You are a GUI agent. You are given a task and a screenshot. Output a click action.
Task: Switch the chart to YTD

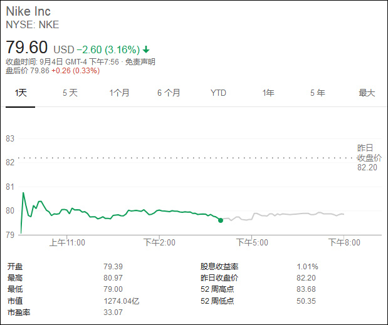click(218, 93)
